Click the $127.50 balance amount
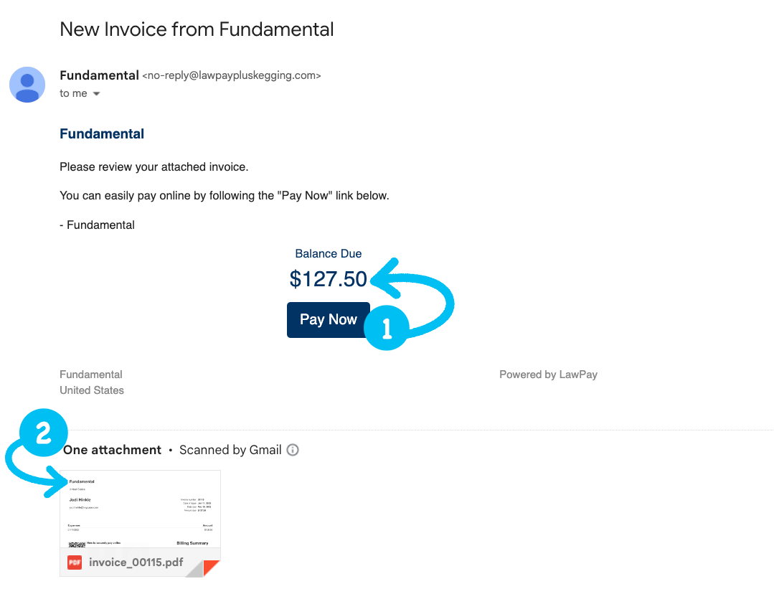Screen dimensions: 774x612 point(328,279)
